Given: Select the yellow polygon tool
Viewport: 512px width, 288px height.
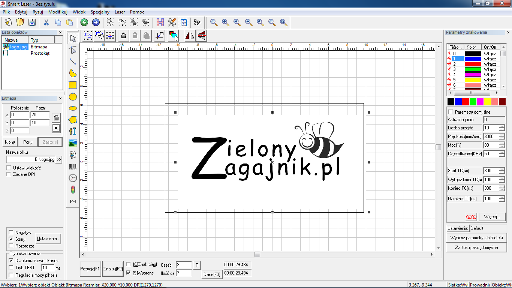Looking at the screenshot, I should (x=73, y=120).
